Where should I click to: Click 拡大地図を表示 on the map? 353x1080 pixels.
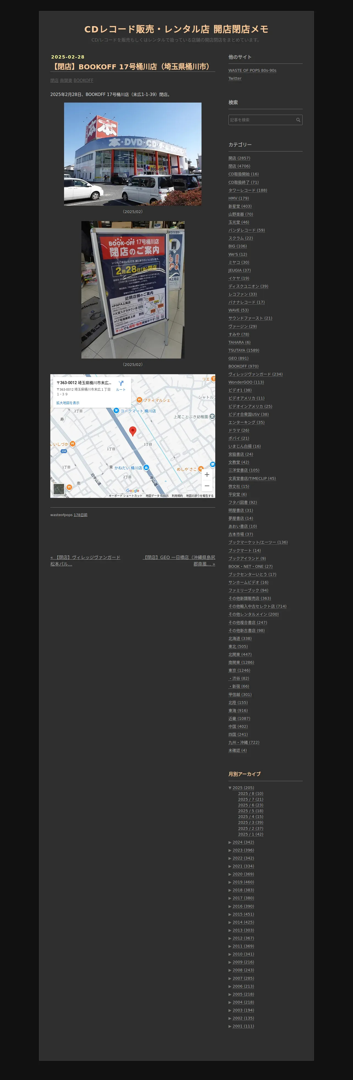pos(68,403)
